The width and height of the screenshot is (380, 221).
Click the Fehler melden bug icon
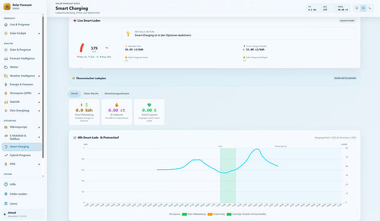click(6, 194)
